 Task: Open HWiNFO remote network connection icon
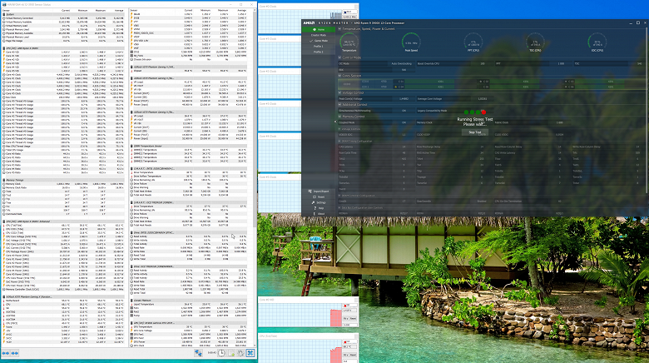click(199, 353)
